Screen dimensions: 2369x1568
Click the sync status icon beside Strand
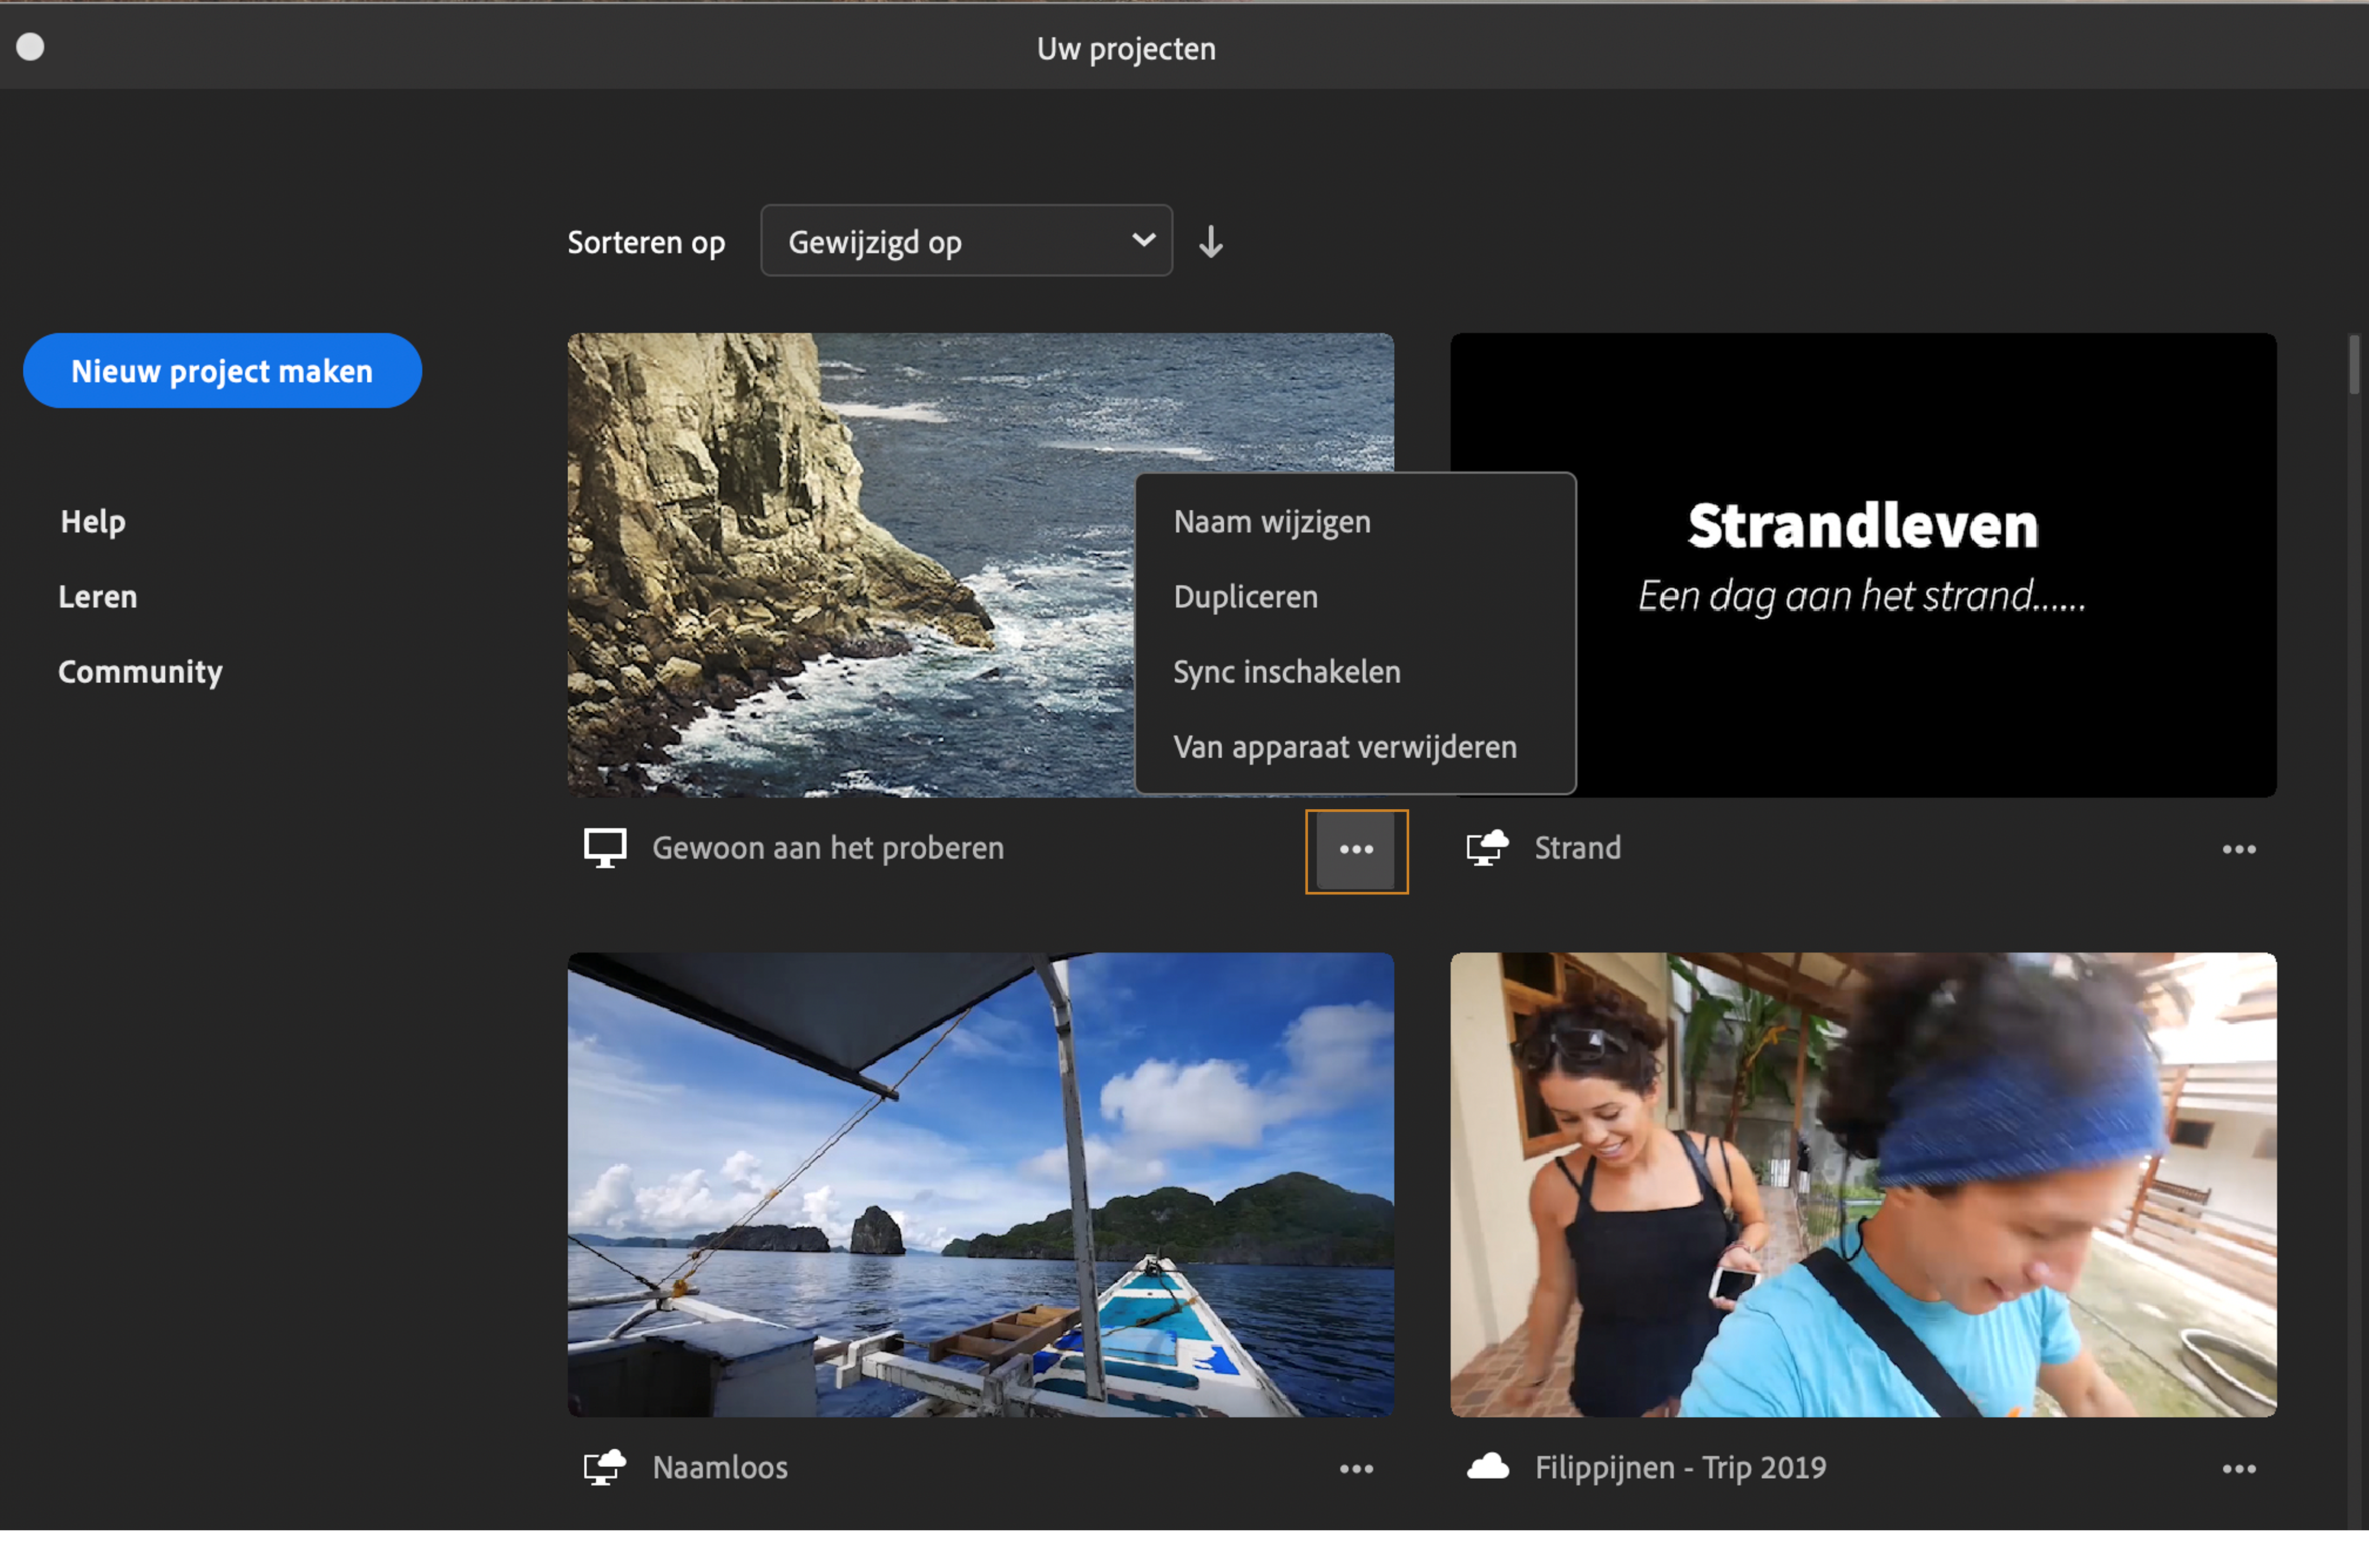pos(1487,848)
